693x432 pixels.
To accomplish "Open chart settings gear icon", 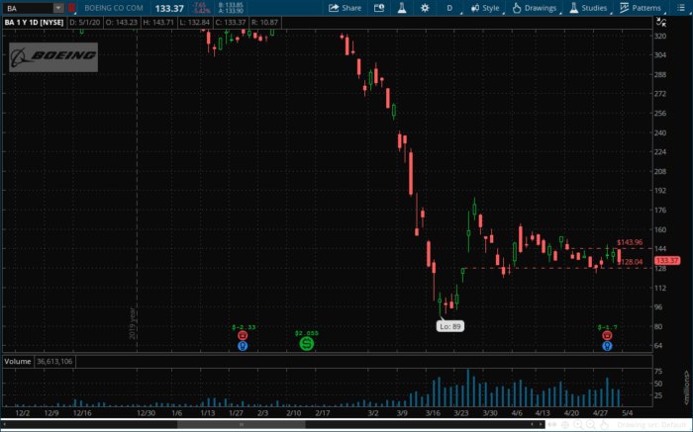I will (x=425, y=8).
